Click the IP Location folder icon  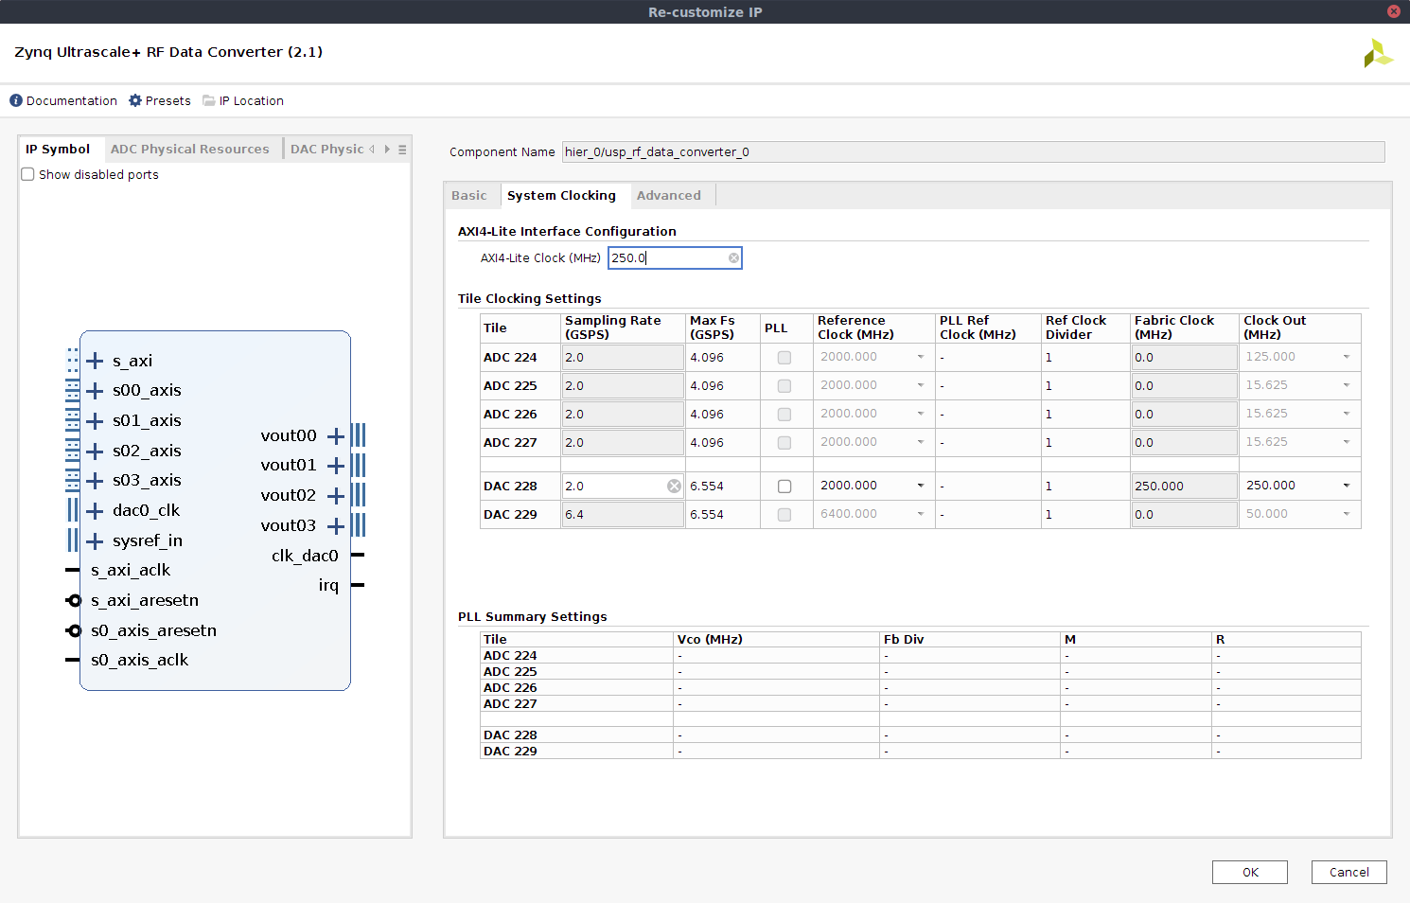point(209,100)
